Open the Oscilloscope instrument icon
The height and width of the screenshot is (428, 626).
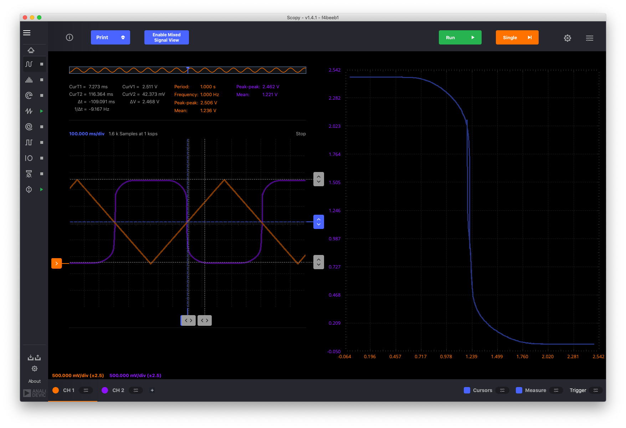[29, 64]
